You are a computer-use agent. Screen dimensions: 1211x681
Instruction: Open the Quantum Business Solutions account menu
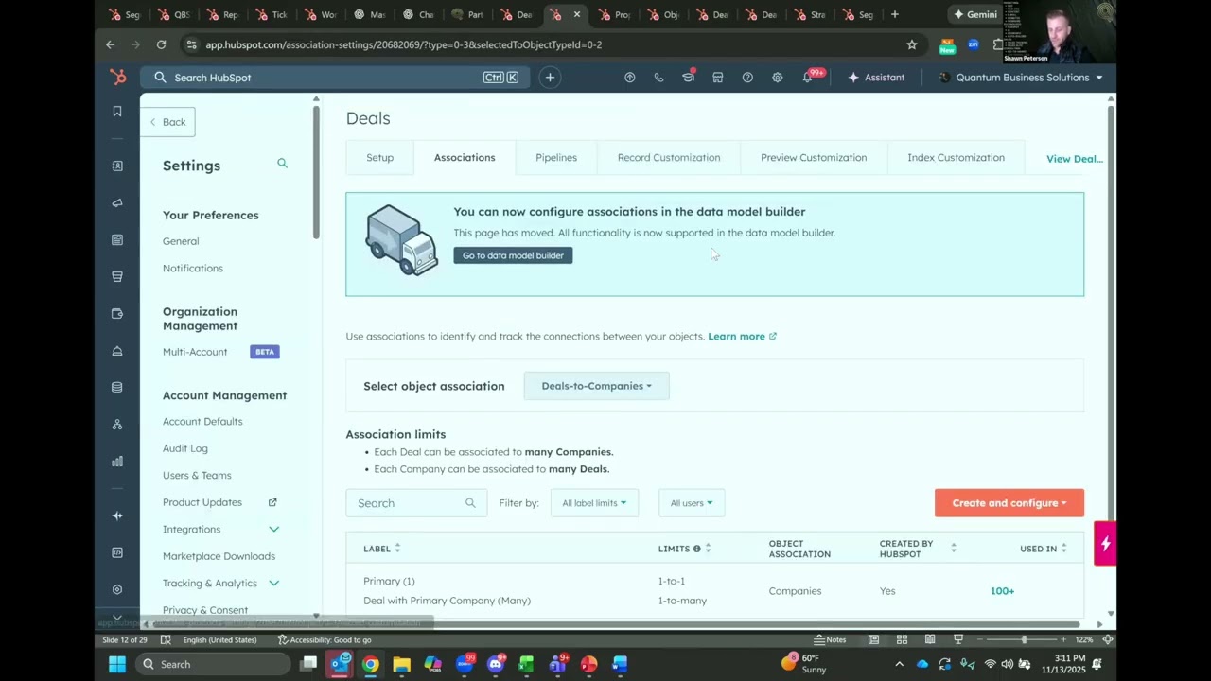pos(1022,78)
